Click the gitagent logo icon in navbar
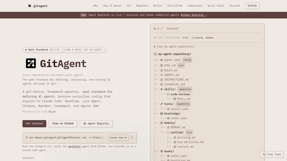287x161 pixels. (x=30, y=6)
